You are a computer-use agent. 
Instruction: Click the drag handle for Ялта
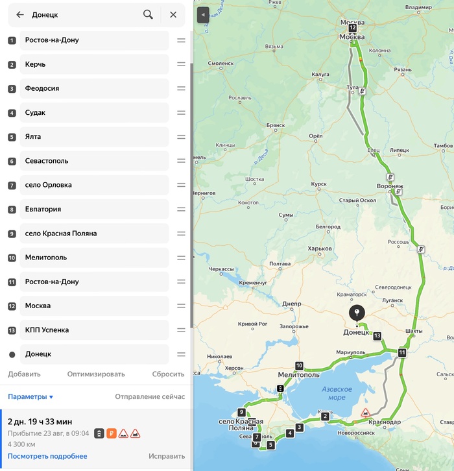(181, 137)
